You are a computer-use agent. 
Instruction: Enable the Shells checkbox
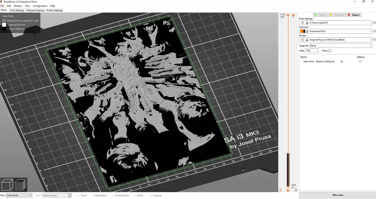coord(135,195)
